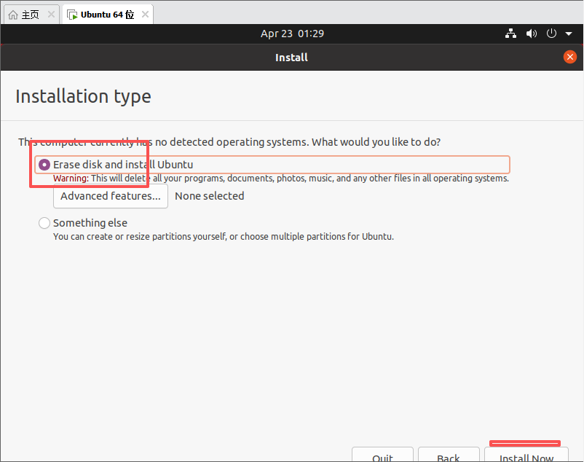Viewport: 584px width, 462px height.
Task: Close the 主页 tab
Action: click(x=51, y=15)
